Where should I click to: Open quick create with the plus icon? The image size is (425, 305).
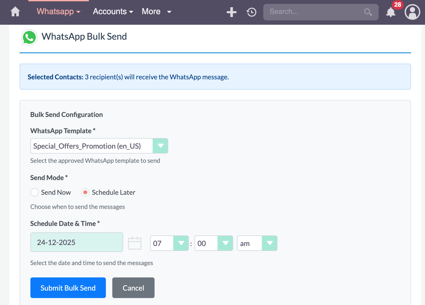(231, 12)
